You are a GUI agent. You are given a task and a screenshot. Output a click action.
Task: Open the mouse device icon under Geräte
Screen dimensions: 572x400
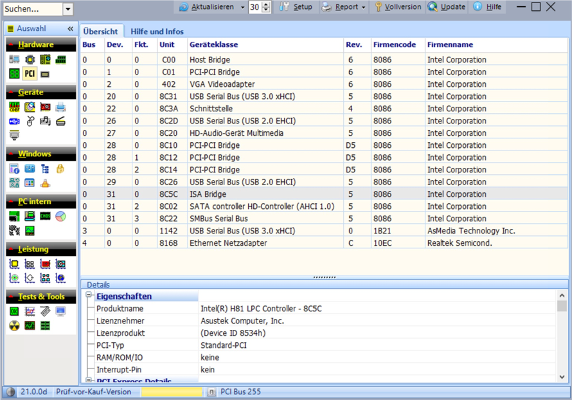tap(30, 121)
